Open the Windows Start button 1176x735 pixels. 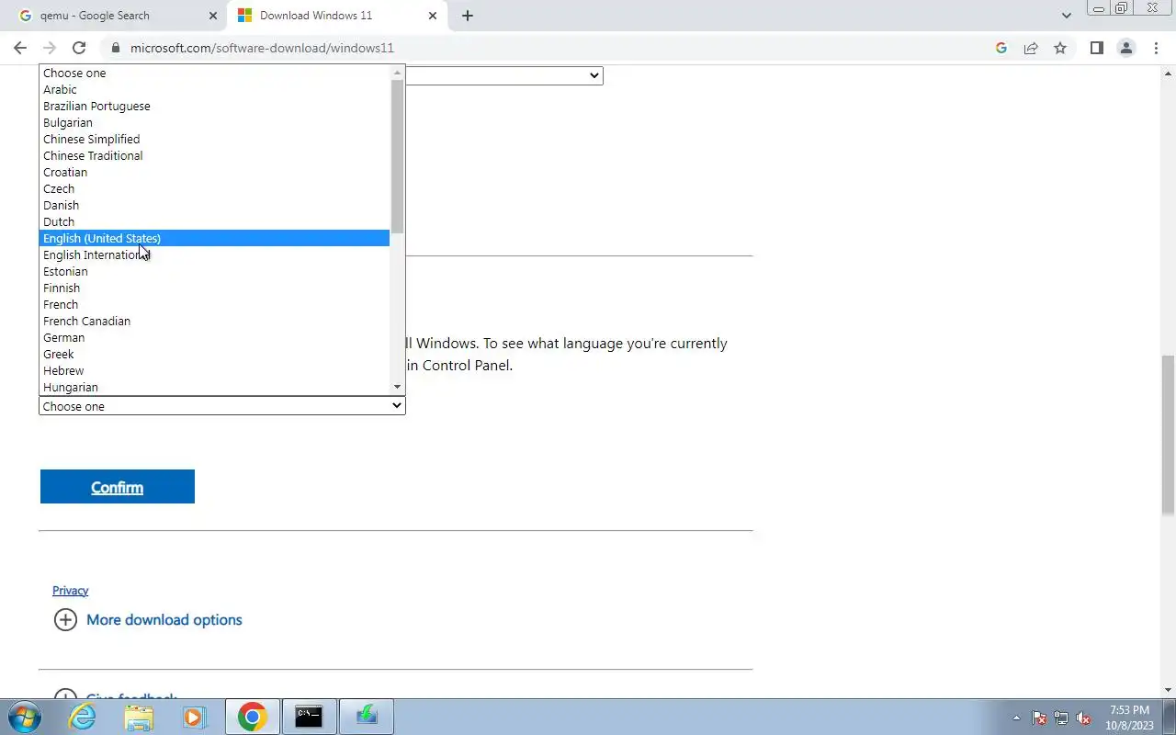[23, 717]
